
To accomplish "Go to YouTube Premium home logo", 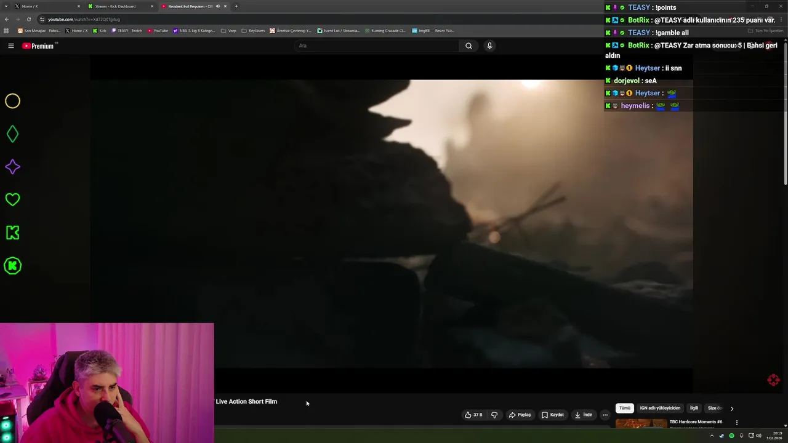I will (x=39, y=46).
